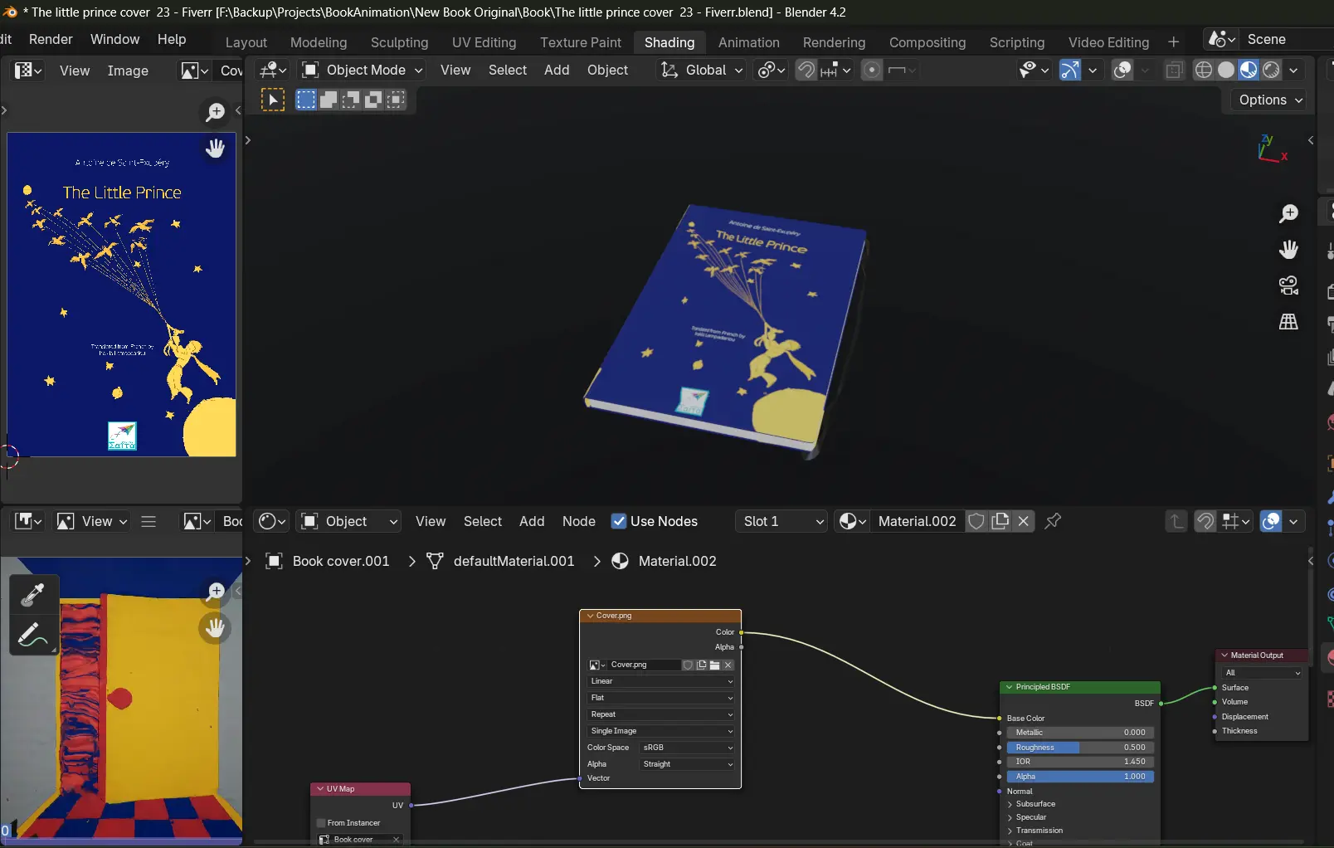Click the Little Prince cover image preview
Viewport: 1334px width, 848px height.
coord(121,295)
